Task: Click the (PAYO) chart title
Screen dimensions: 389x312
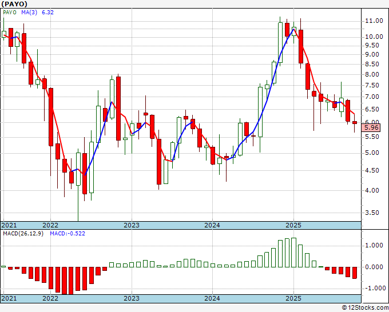Action: click(x=14, y=4)
